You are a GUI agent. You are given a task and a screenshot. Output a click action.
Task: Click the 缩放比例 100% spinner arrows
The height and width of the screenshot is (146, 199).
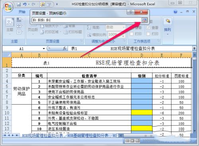(123, 35)
